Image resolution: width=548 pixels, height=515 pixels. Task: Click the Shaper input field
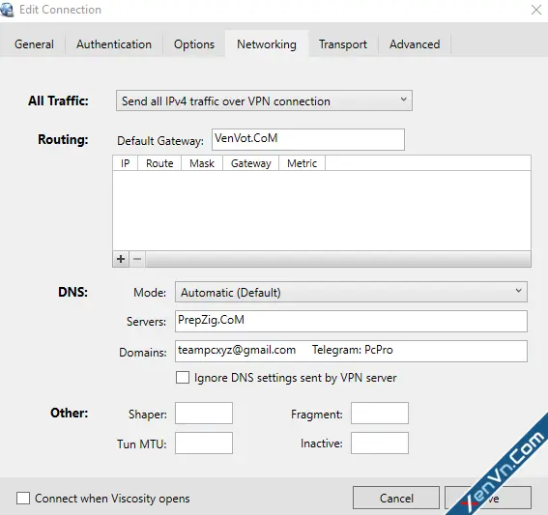point(204,413)
